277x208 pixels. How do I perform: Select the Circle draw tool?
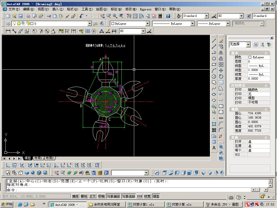tap(214, 76)
